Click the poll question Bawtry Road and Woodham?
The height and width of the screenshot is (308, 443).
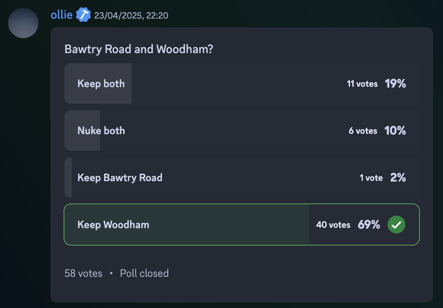tap(139, 49)
